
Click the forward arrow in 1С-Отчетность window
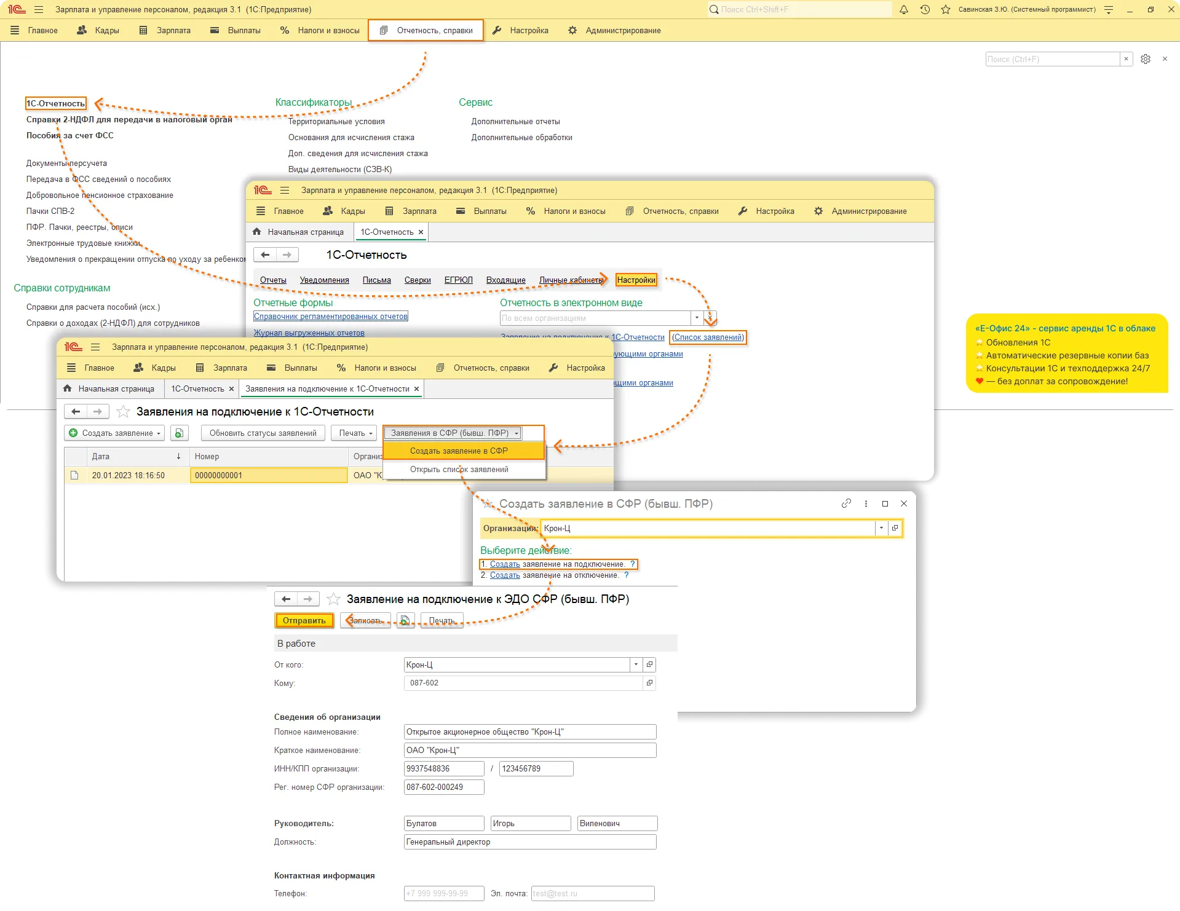coord(287,254)
